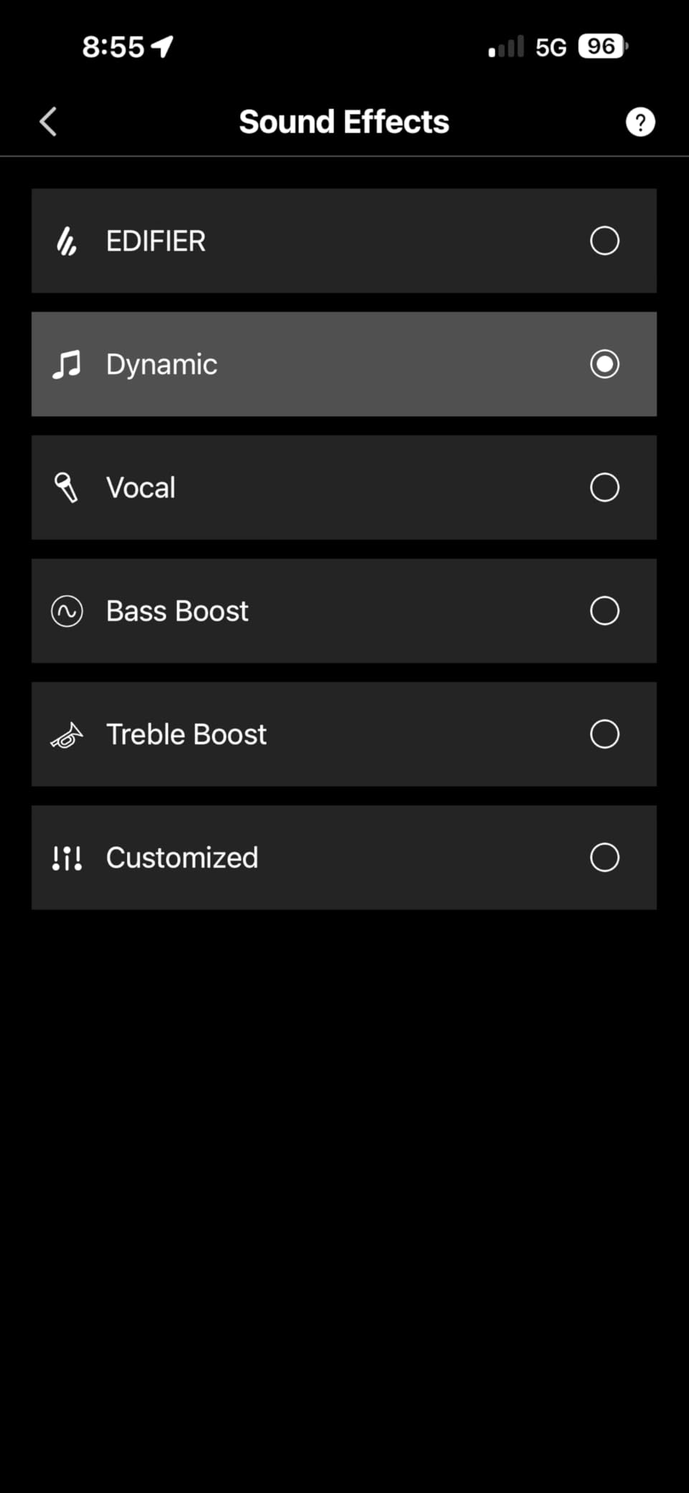Viewport: 689px width, 1493px height.
Task: Tap the 5G battery status indicator
Action: click(x=602, y=47)
